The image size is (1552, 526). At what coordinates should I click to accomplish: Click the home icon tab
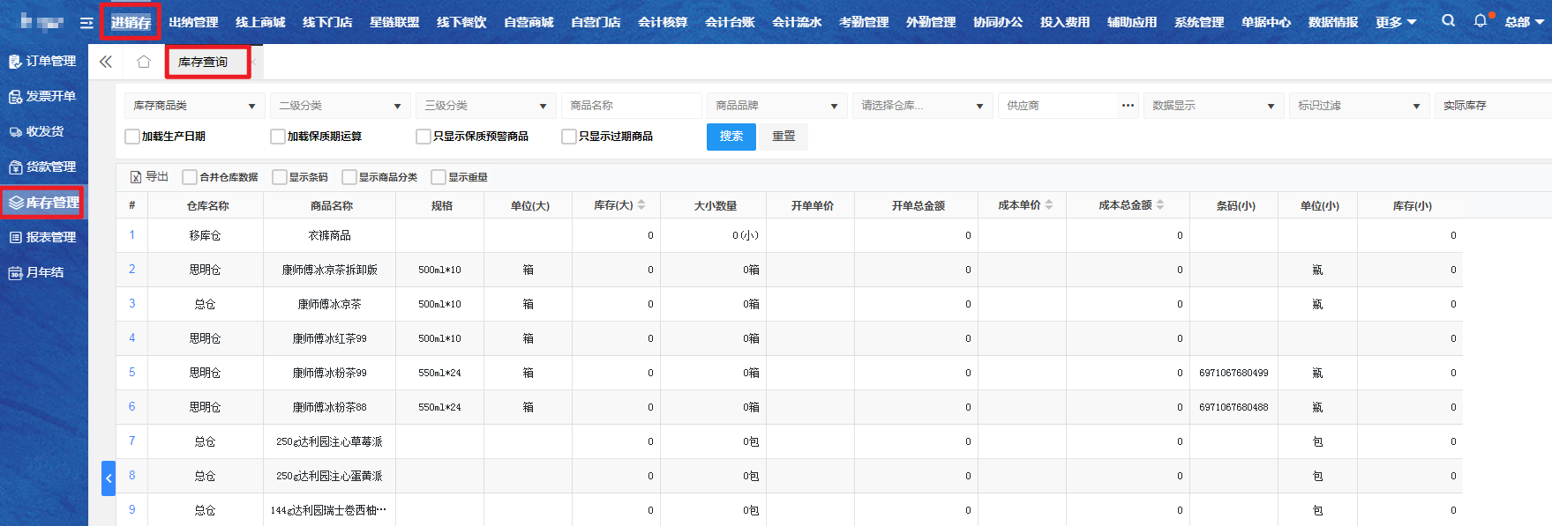click(144, 62)
